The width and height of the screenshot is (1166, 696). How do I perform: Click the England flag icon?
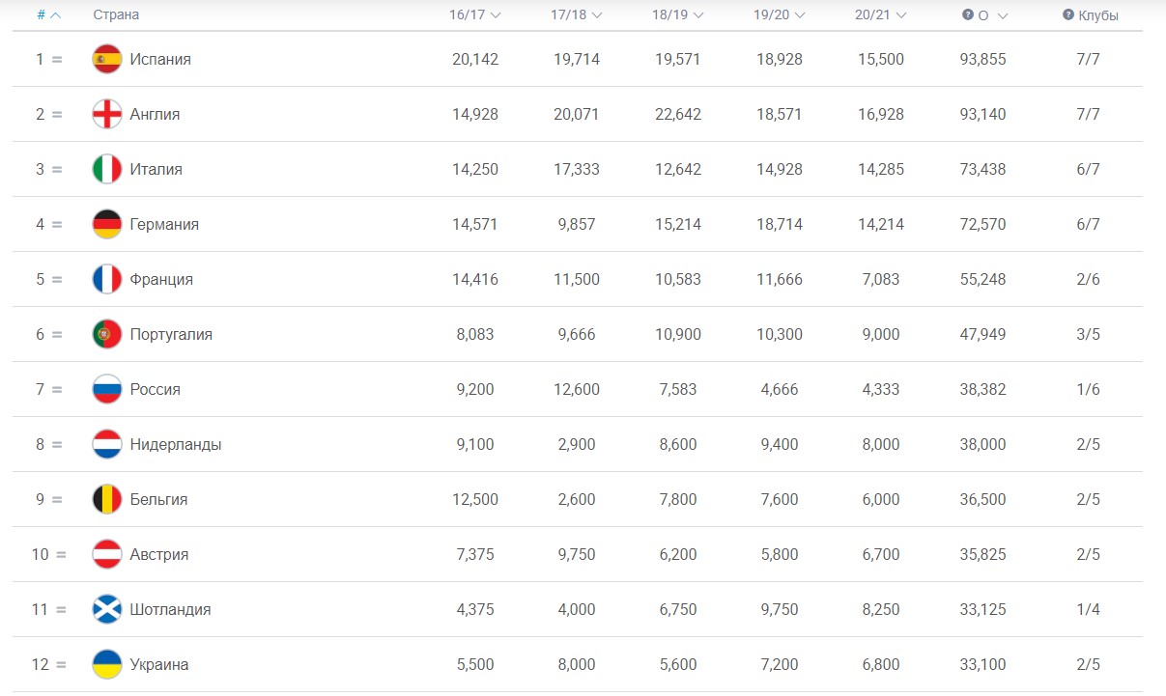[106, 114]
